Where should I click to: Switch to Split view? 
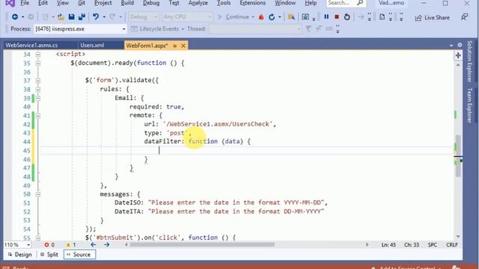coord(49,255)
